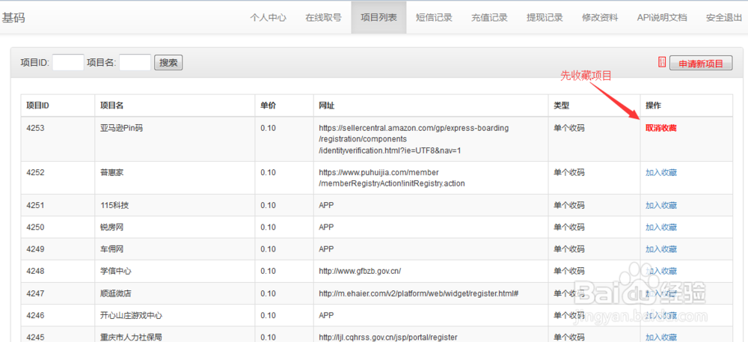The height and width of the screenshot is (342, 748).
Task: Click the 单价 column header
Action: click(x=268, y=106)
